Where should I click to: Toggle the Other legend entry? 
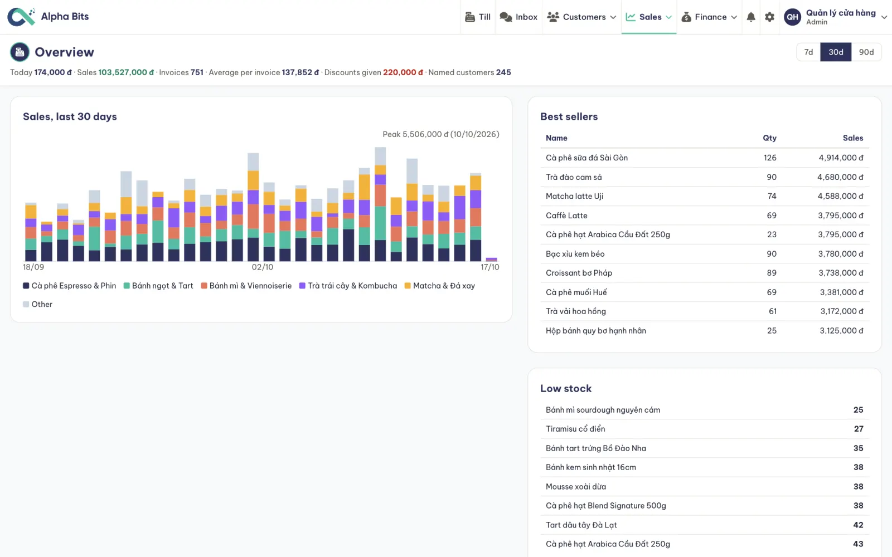38,304
